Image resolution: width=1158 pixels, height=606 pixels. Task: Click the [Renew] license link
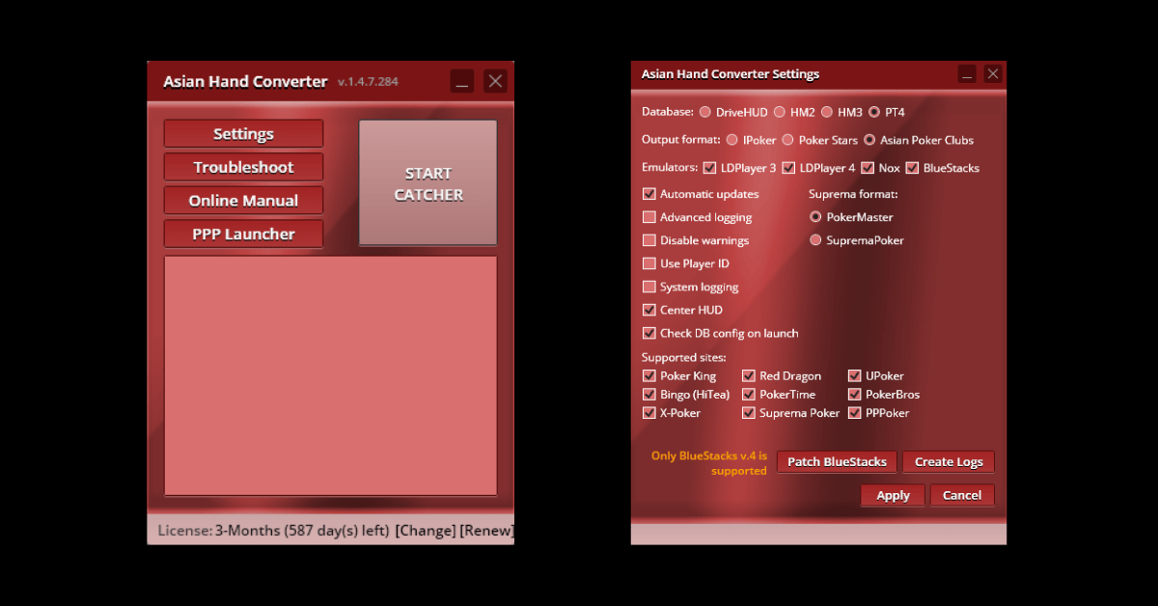(x=486, y=531)
